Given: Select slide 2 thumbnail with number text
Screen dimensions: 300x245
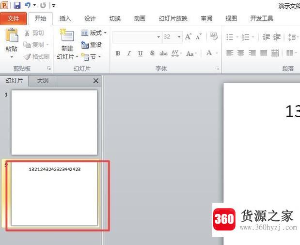Looking at the screenshot, I should pyautogui.click(x=54, y=194).
